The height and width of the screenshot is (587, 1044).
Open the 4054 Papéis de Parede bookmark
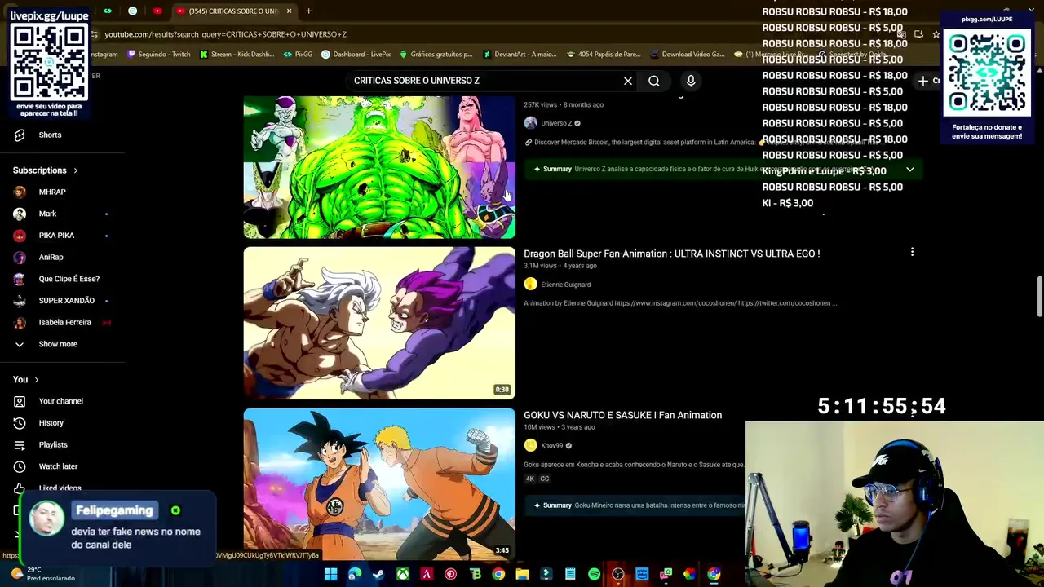604,55
